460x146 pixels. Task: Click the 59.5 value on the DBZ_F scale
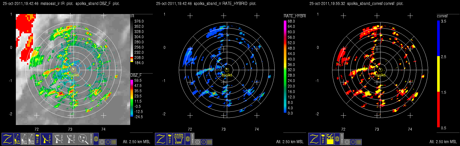click(x=138, y=81)
